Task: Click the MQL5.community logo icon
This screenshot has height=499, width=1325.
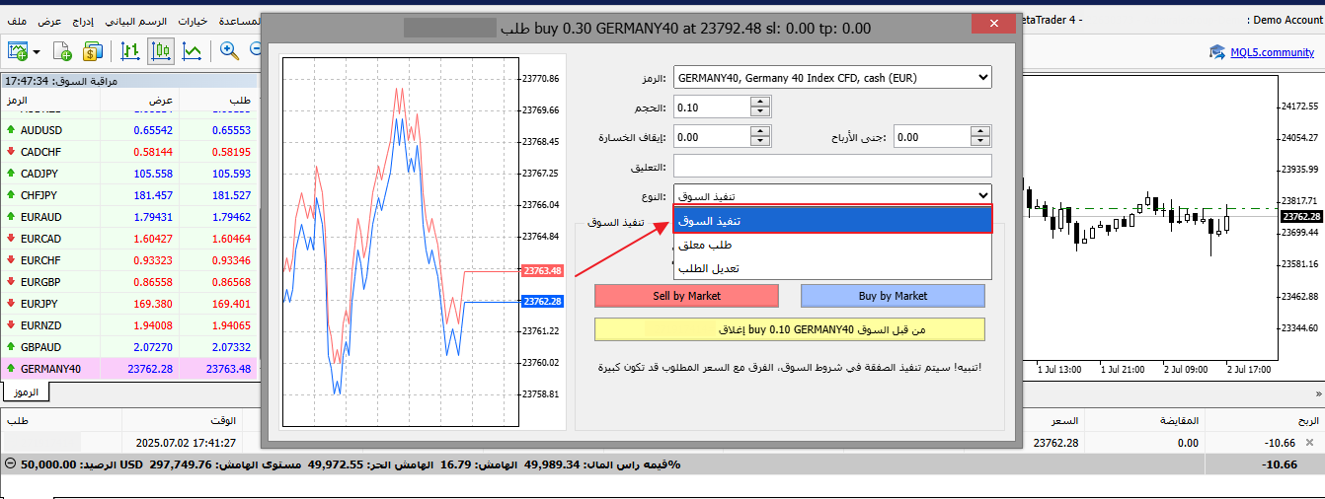Action: pos(1216,52)
